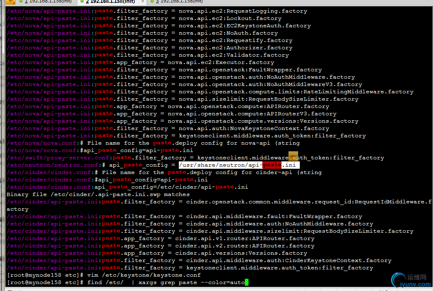Click the nova.api.openstack:FaultWrapper.factory line

pyautogui.click(x=164, y=70)
